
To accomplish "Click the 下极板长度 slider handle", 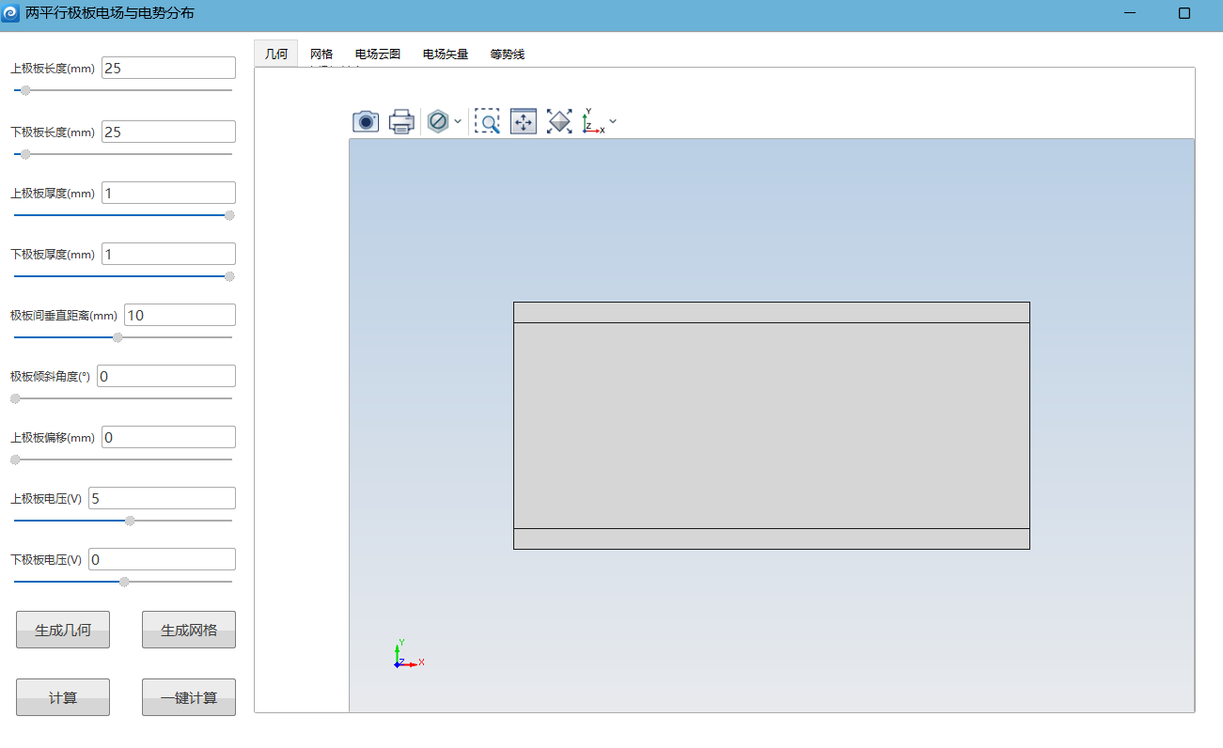I will 25,154.
